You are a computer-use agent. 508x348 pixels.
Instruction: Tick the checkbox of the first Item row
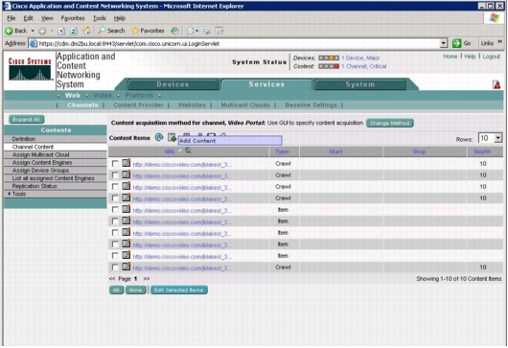(x=115, y=210)
